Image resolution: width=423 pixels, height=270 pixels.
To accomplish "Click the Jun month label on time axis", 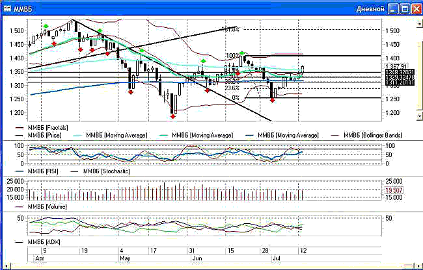I will 197,258.
